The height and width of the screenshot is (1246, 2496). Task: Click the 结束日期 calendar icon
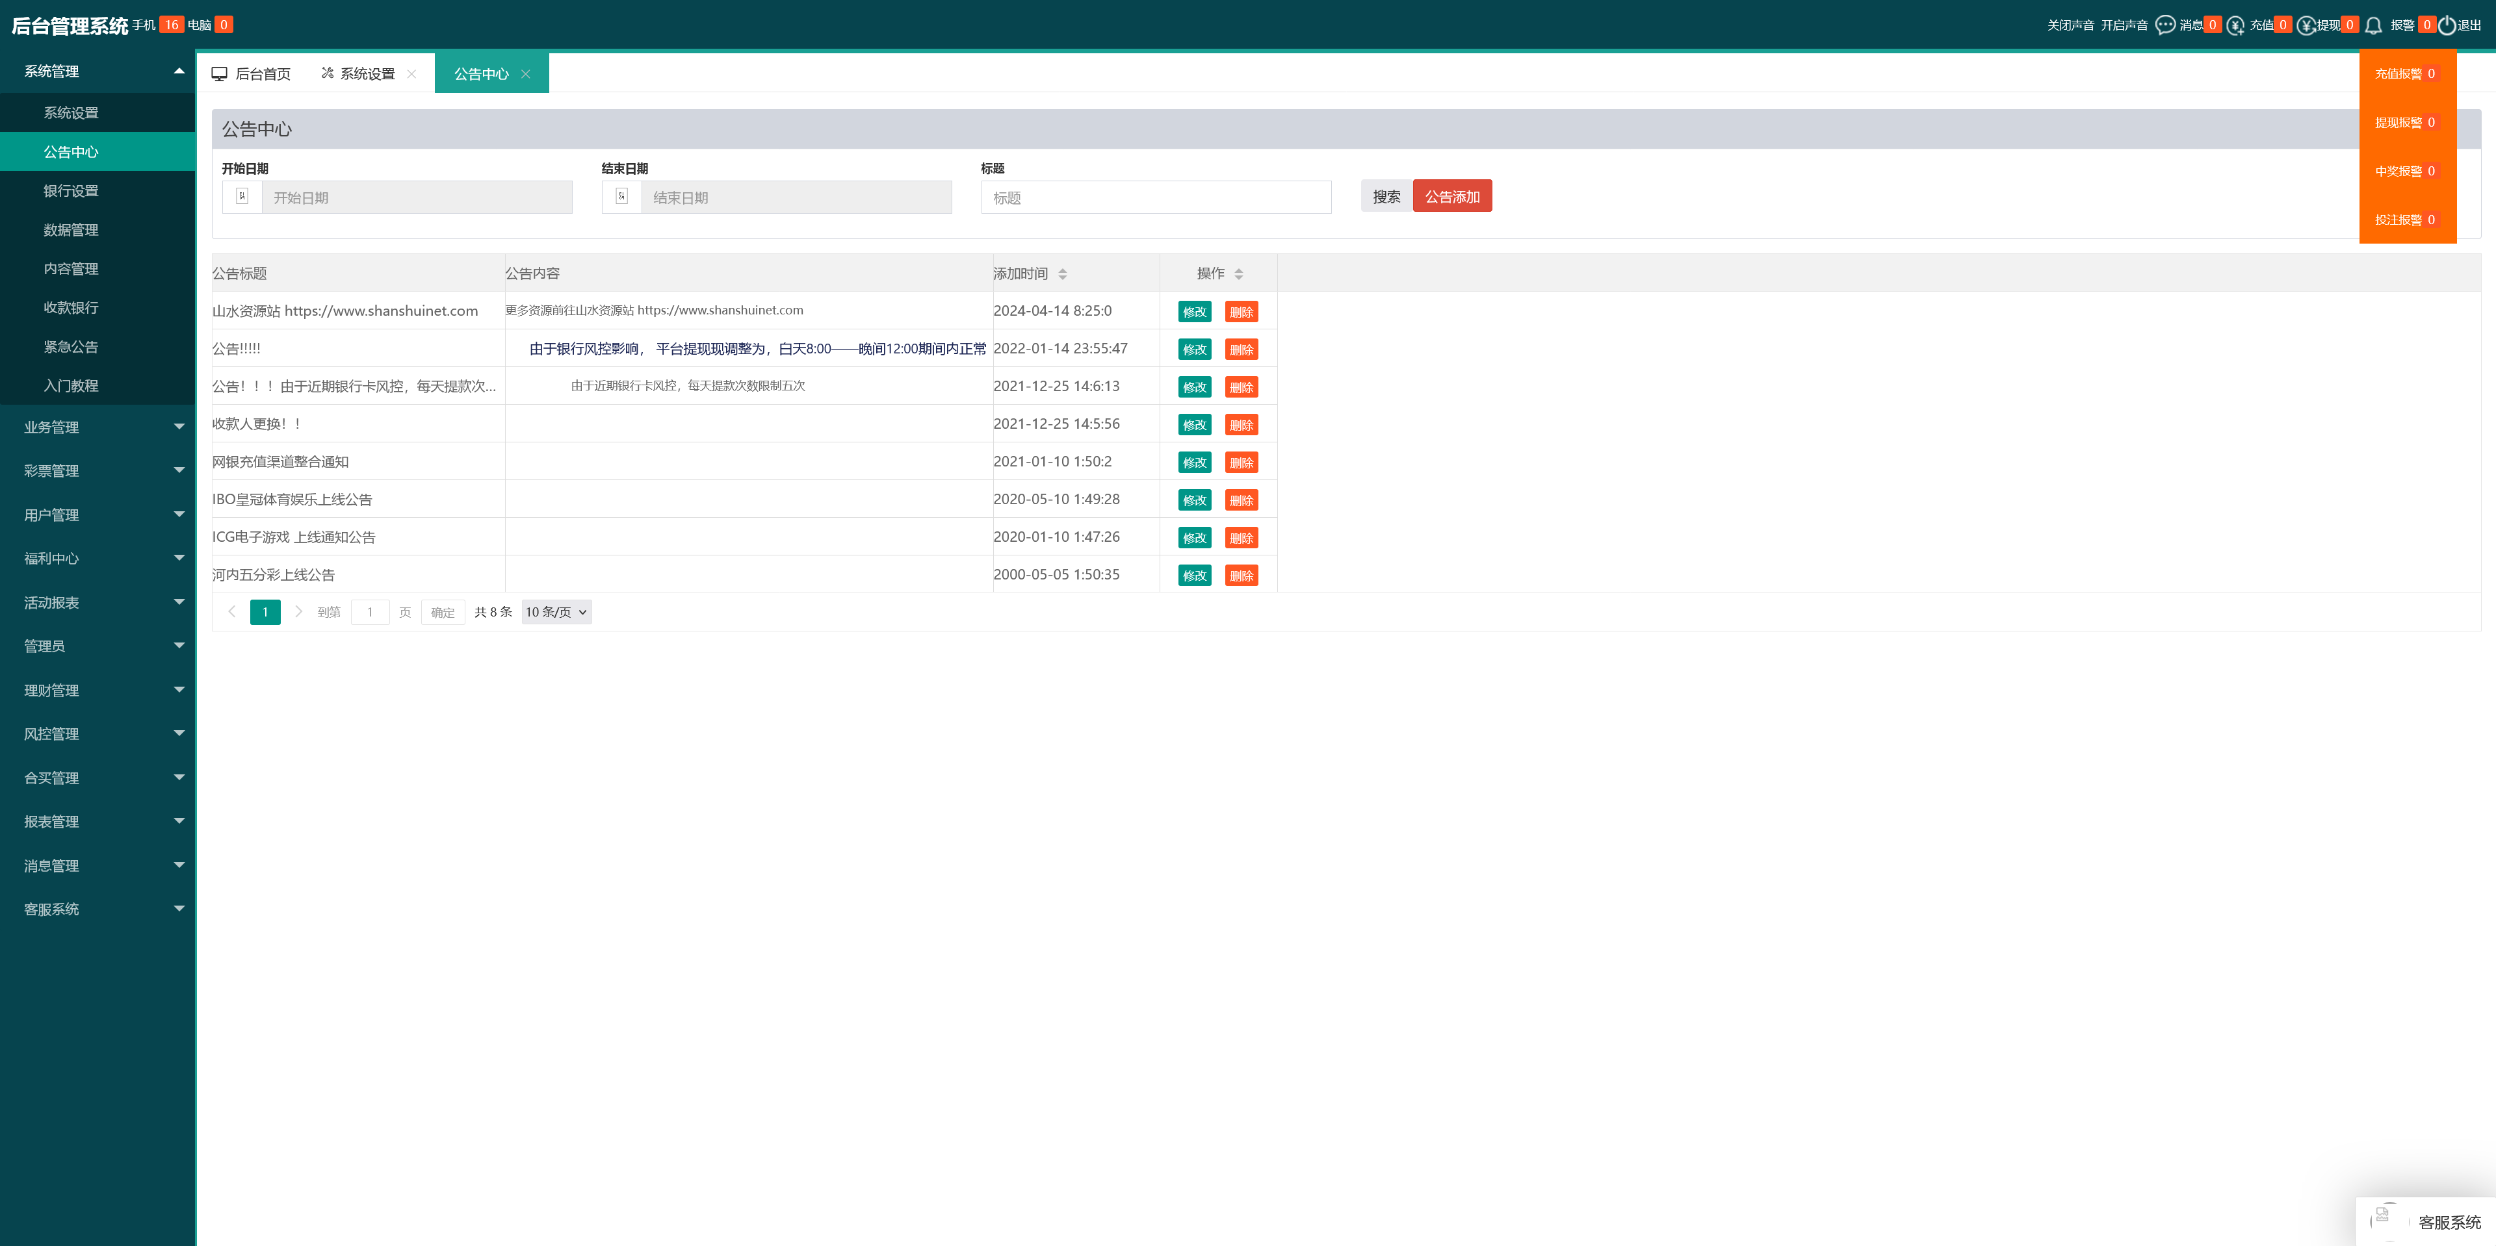(x=622, y=197)
